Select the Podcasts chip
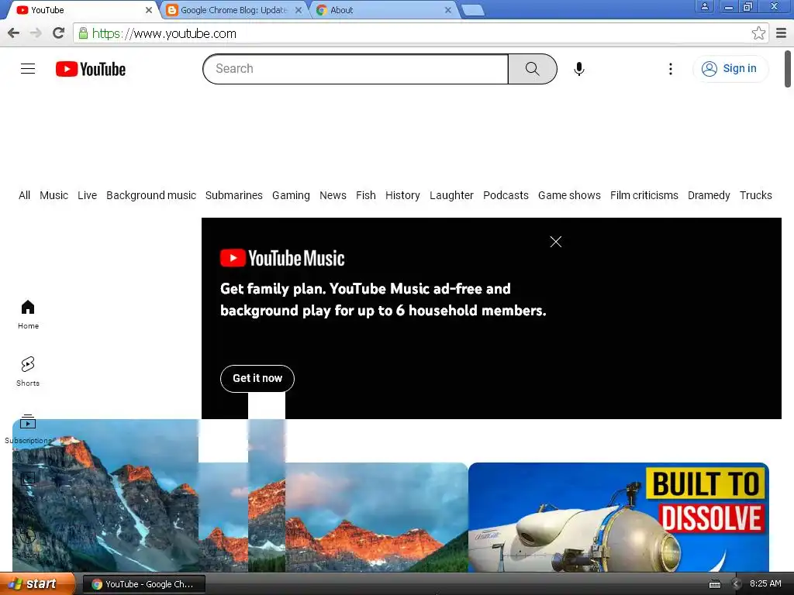The width and height of the screenshot is (794, 595). point(506,195)
